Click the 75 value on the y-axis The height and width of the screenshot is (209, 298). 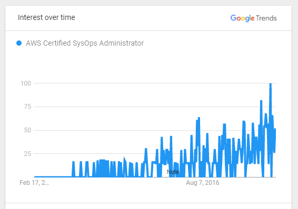point(27,107)
